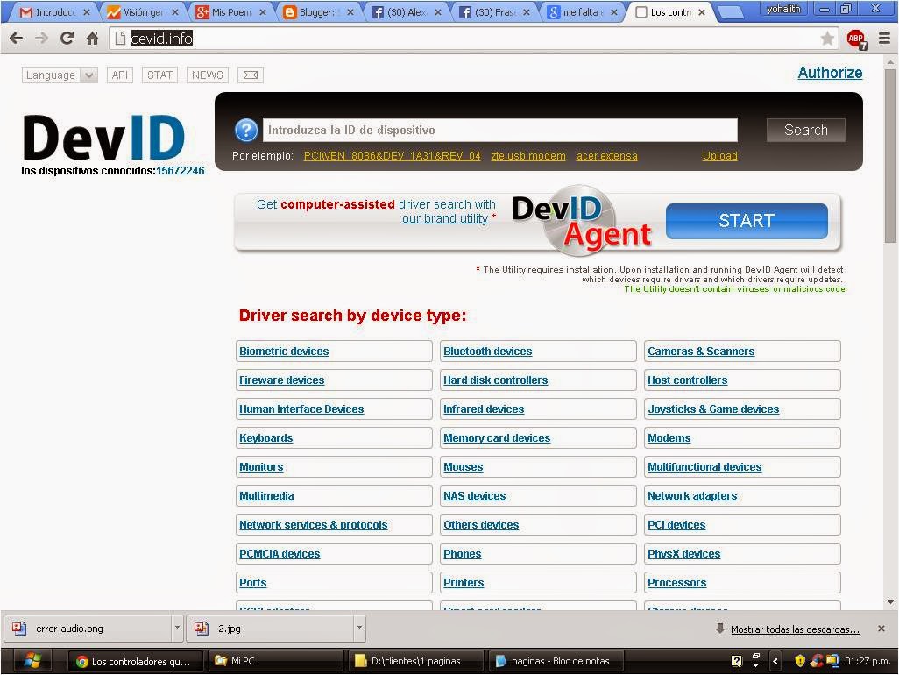Switch to the Visión ger tab
The image size is (899, 675).
tap(142, 12)
